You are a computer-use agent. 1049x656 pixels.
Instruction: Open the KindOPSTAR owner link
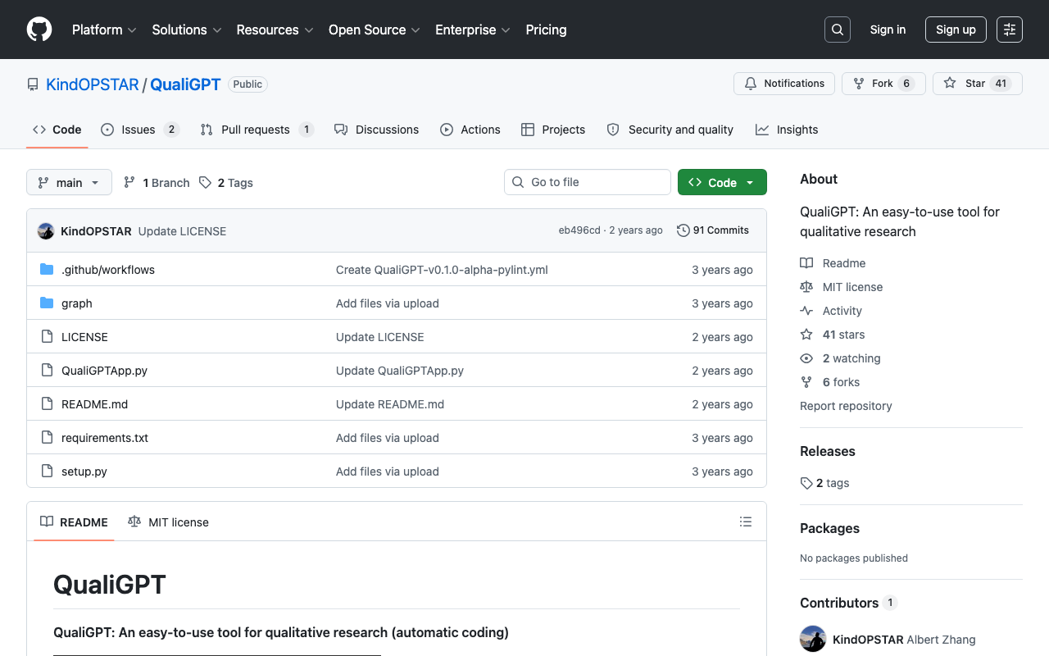(93, 84)
